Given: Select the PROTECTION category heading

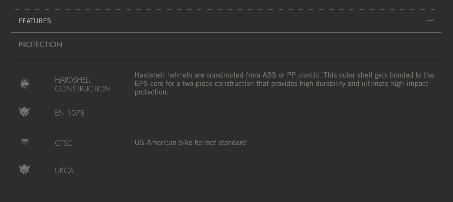Looking at the screenshot, I should tap(40, 45).
